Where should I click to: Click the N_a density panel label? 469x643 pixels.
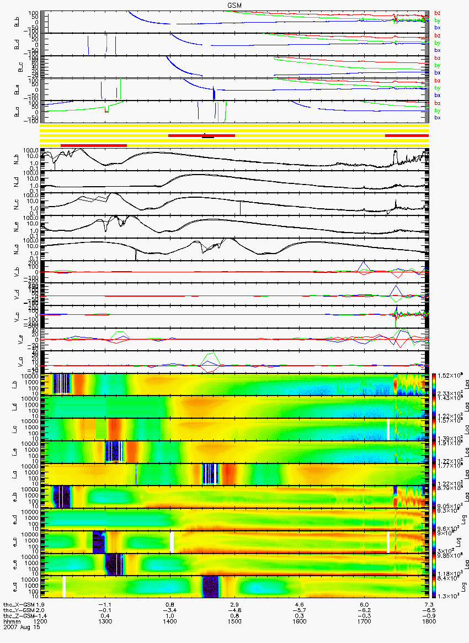click(17, 249)
